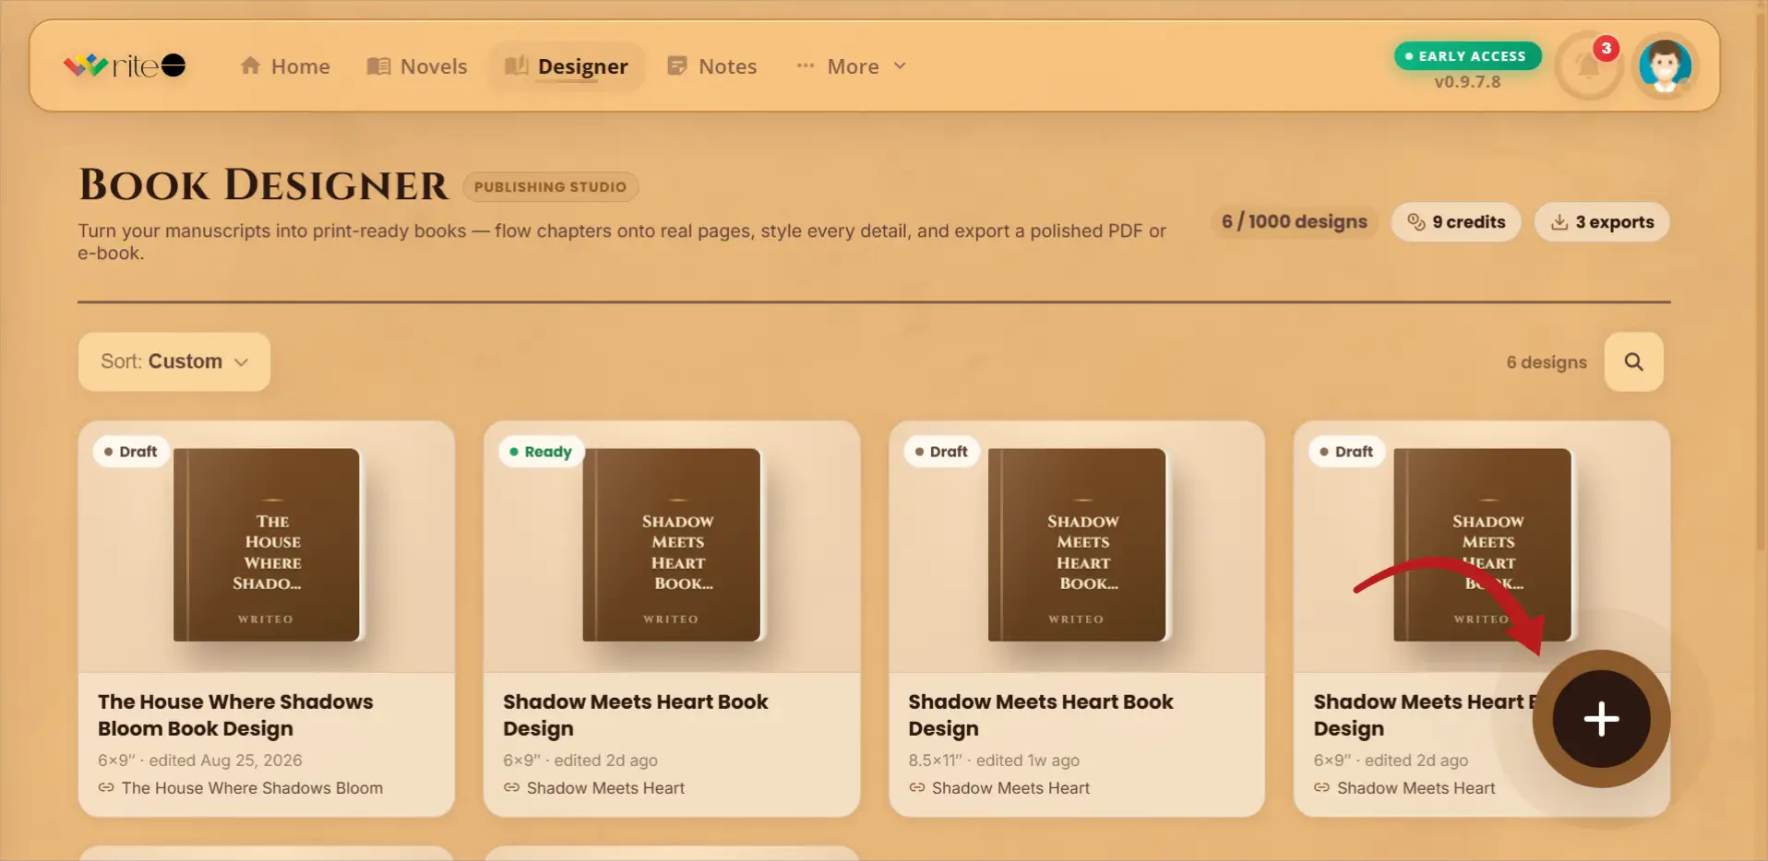The height and width of the screenshot is (861, 1768).
Task: Open the Notes section
Action: click(712, 66)
